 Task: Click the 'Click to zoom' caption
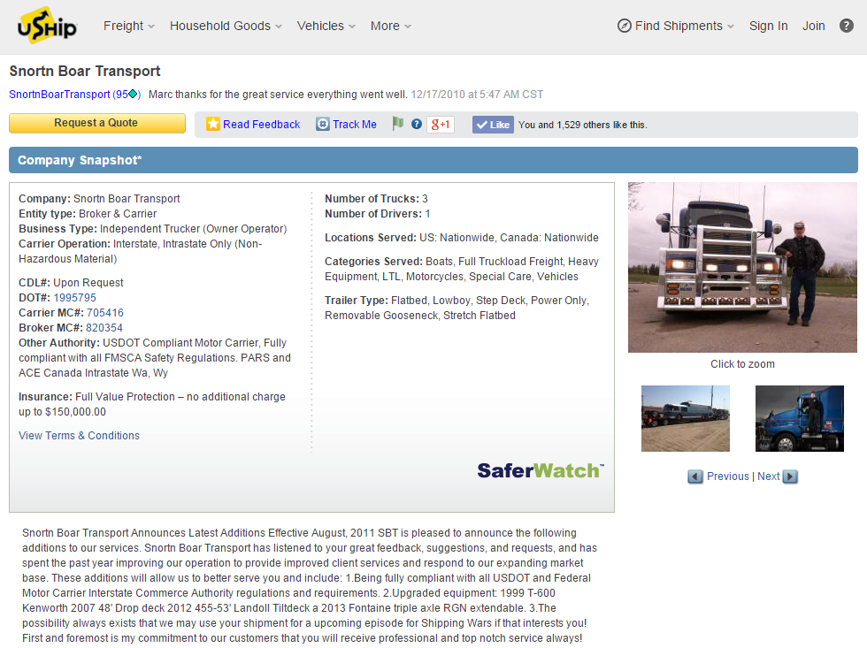(742, 364)
